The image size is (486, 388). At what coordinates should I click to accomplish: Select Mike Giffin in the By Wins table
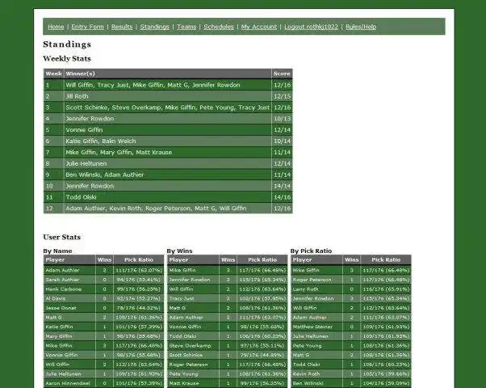pos(182,270)
